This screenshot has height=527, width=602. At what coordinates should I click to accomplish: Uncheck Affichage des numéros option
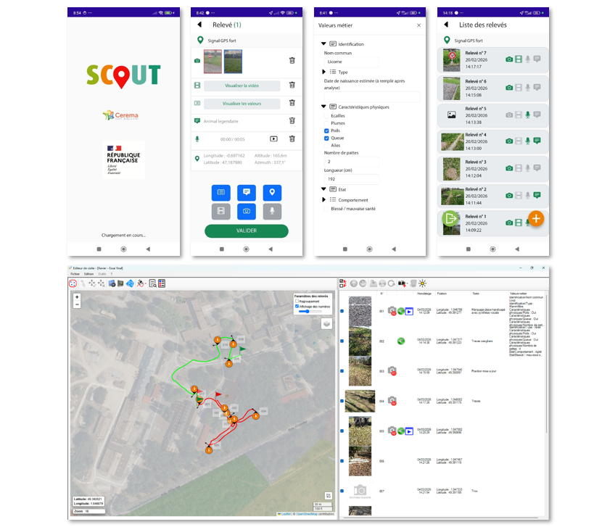(296, 306)
